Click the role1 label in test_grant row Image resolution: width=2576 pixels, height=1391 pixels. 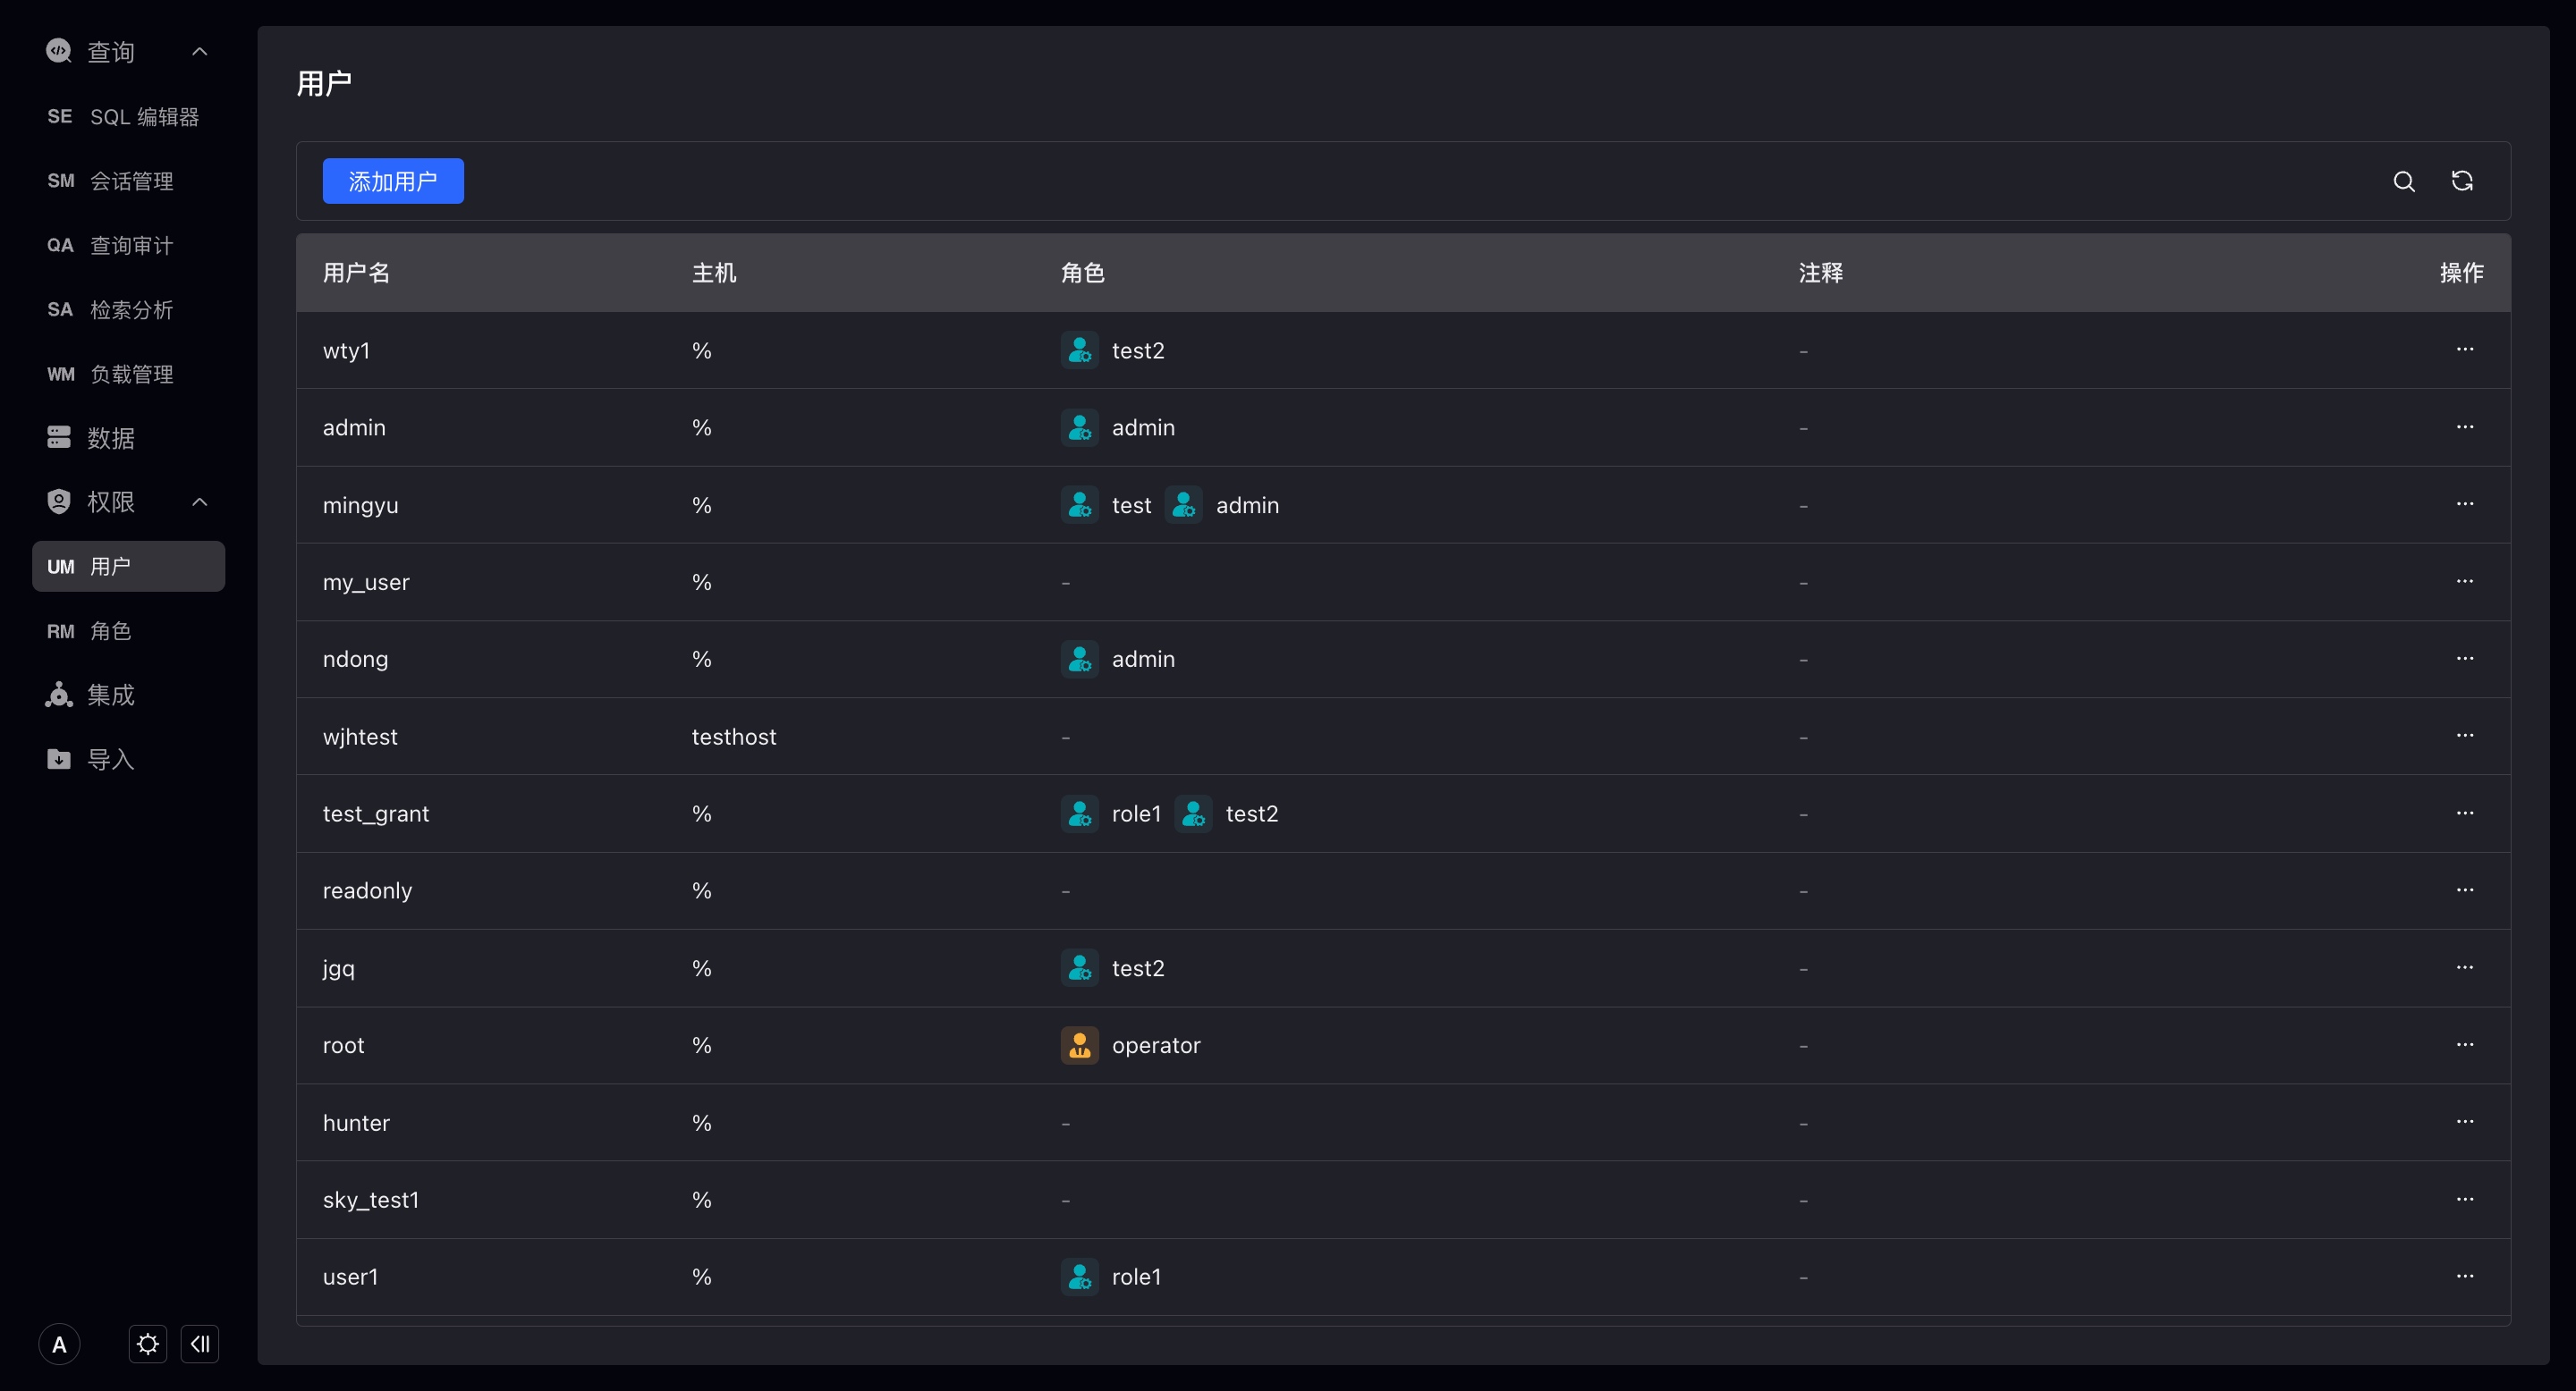pos(1136,814)
